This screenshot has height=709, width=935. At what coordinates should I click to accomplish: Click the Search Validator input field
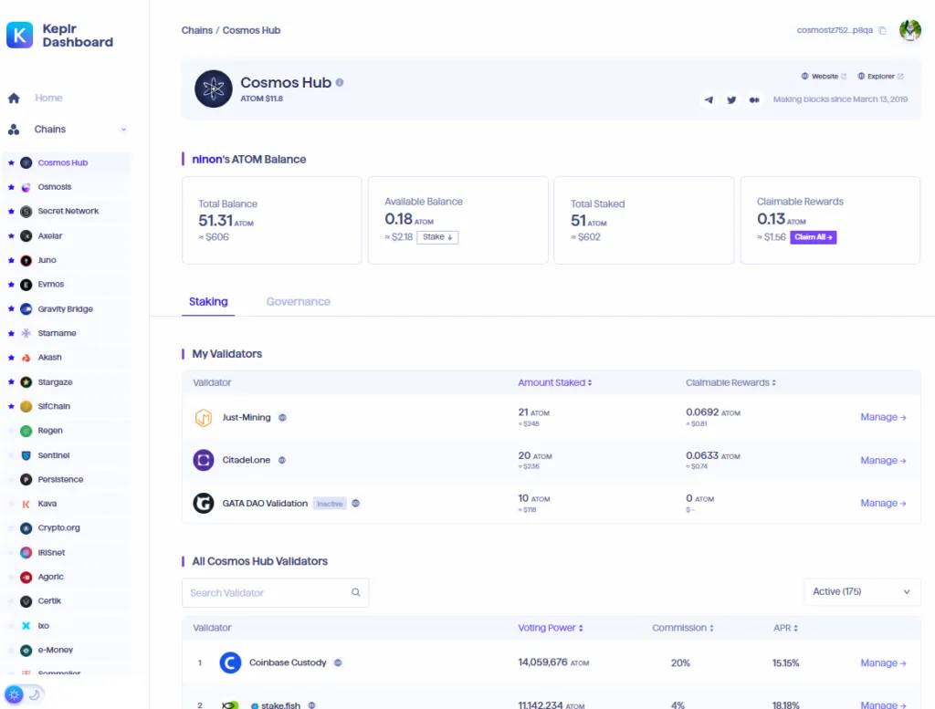point(275,593)
